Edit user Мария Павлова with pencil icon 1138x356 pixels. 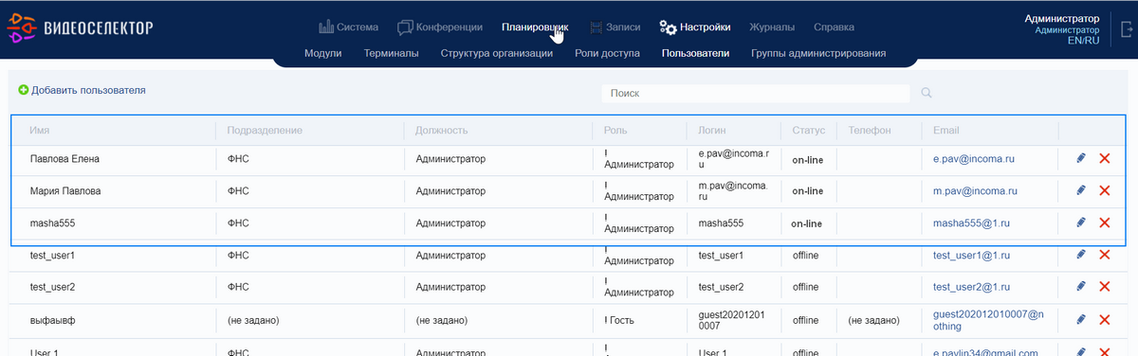point(1081,190)
